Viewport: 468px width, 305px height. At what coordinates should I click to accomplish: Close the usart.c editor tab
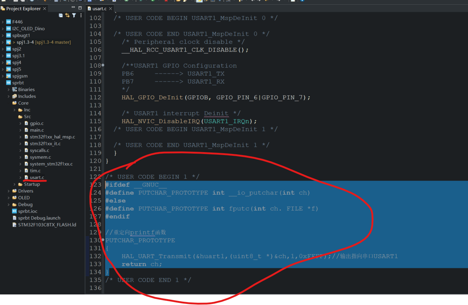[x=110, y=8]
